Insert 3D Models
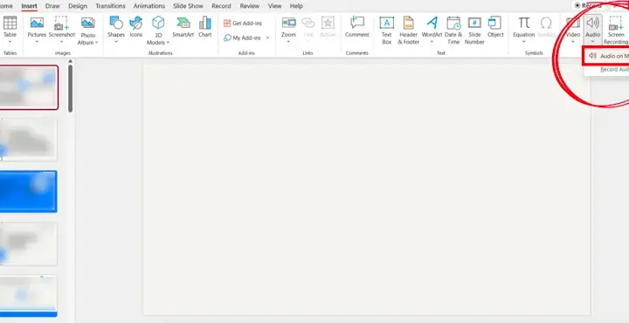Viewport: 629px width, 323px height. 158,31
